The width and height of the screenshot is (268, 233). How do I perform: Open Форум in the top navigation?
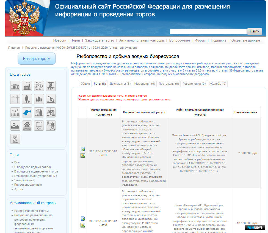click(200, 40)
